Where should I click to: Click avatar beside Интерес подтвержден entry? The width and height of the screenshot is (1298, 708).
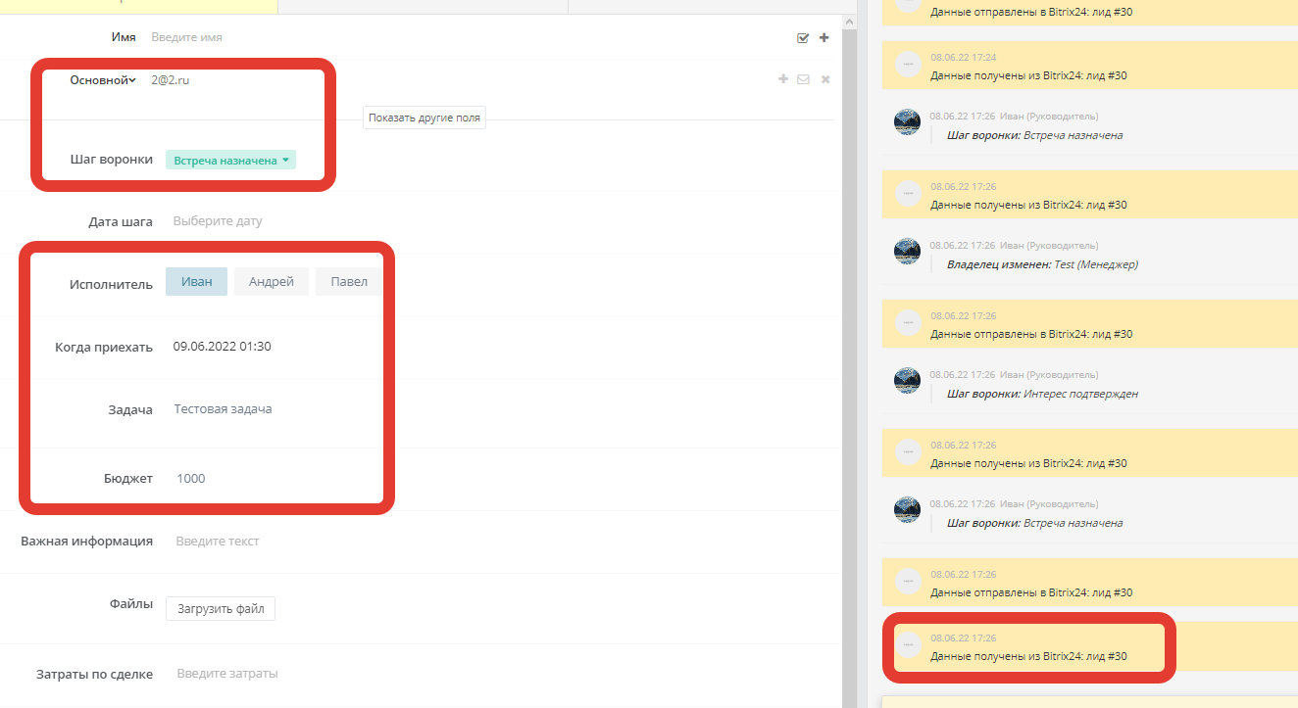907,381
